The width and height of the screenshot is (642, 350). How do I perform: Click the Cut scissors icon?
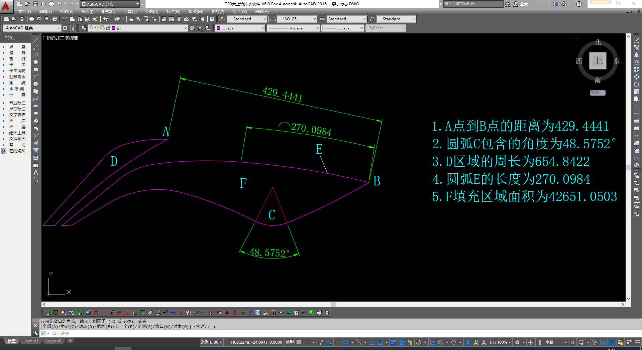pos(65,19)
